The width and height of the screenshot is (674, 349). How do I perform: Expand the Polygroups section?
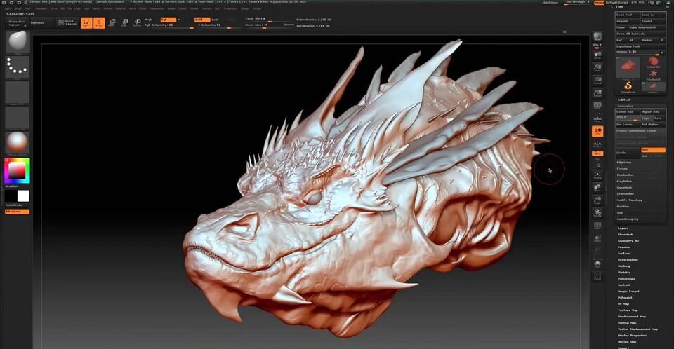coord(626,279)
